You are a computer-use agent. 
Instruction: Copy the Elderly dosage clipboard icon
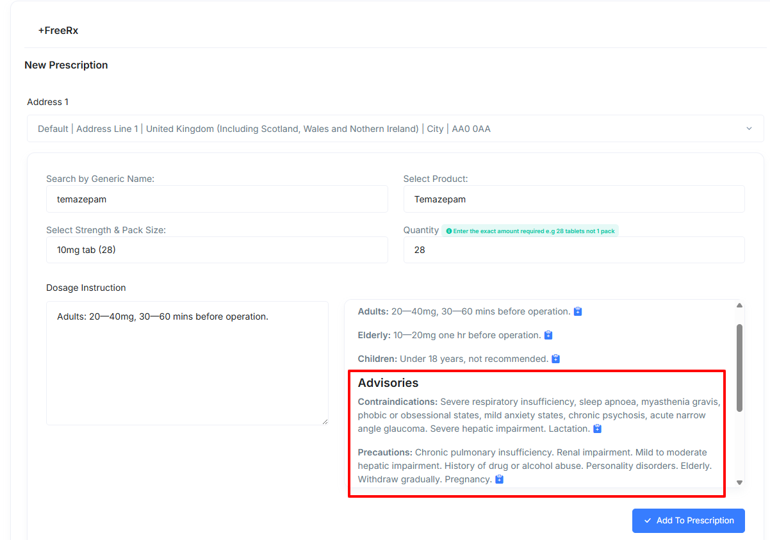[548, 335]
